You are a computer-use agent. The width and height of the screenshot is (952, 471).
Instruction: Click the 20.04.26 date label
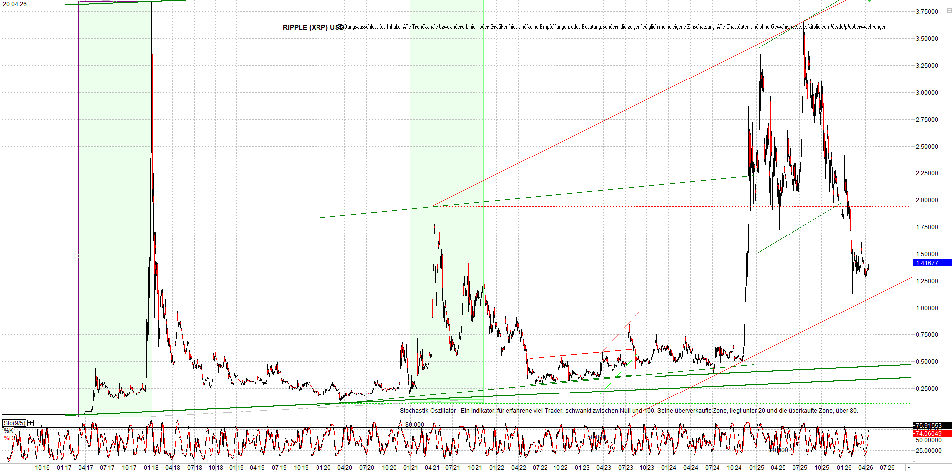pyautogui.click(x=15, y=4)
